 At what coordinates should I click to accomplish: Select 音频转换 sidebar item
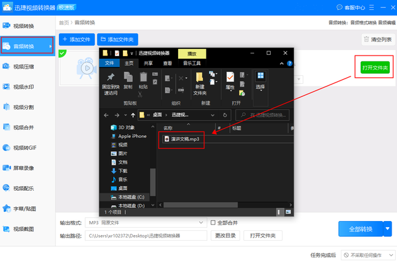coord(27,46)
